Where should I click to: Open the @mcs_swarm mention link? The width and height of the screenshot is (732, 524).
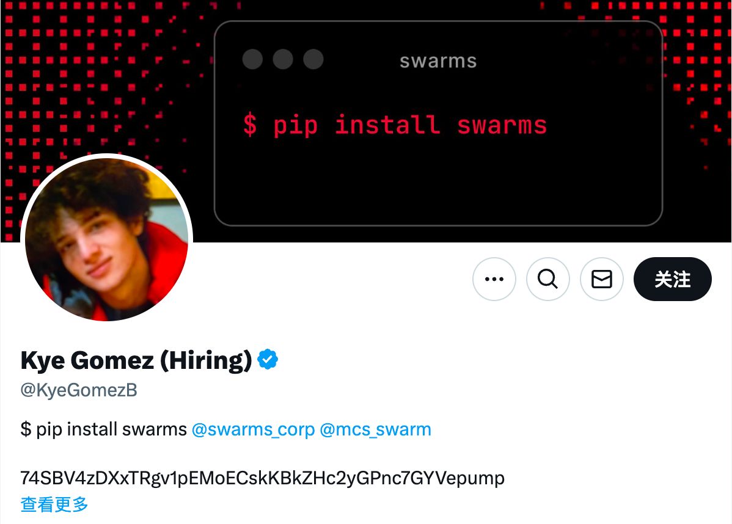375,429
